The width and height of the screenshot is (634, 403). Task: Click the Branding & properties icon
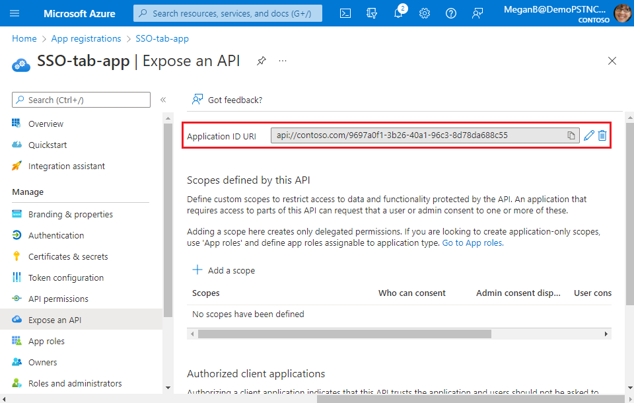point(17,214)
